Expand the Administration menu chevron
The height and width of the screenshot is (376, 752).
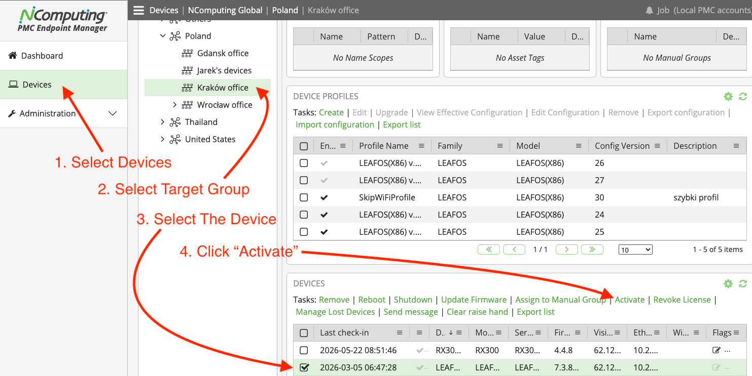[113, 113]
